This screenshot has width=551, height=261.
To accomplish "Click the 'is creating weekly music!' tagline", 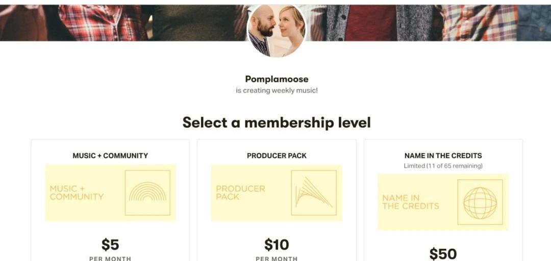I will click(x=277, y=91).
